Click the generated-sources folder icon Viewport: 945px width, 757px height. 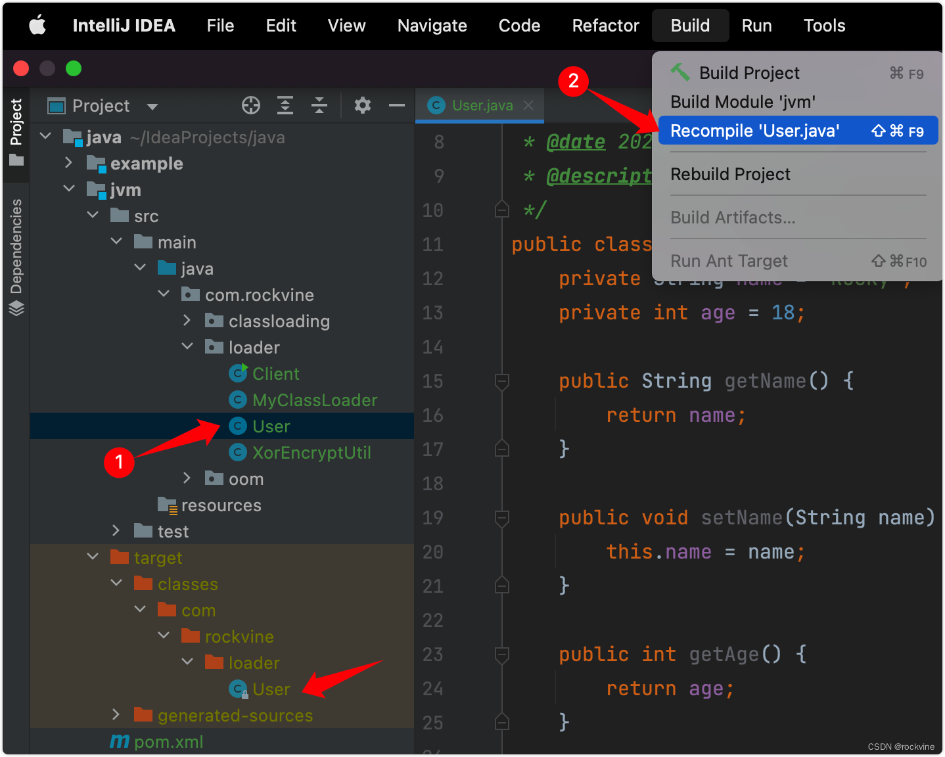(x=143, y=715)
